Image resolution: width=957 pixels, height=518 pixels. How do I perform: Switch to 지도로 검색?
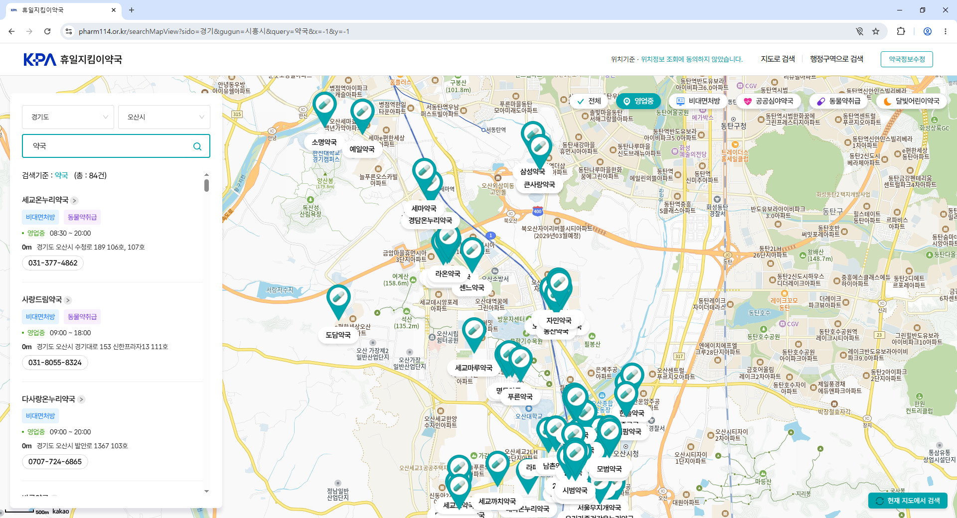(x=778, y=59)
